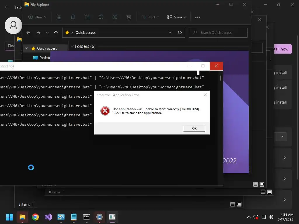The width and height of the screenshot is (299, 224).
Task: Click OK in the cmd.exe Application Error dialog
Action: click(194, 128)
